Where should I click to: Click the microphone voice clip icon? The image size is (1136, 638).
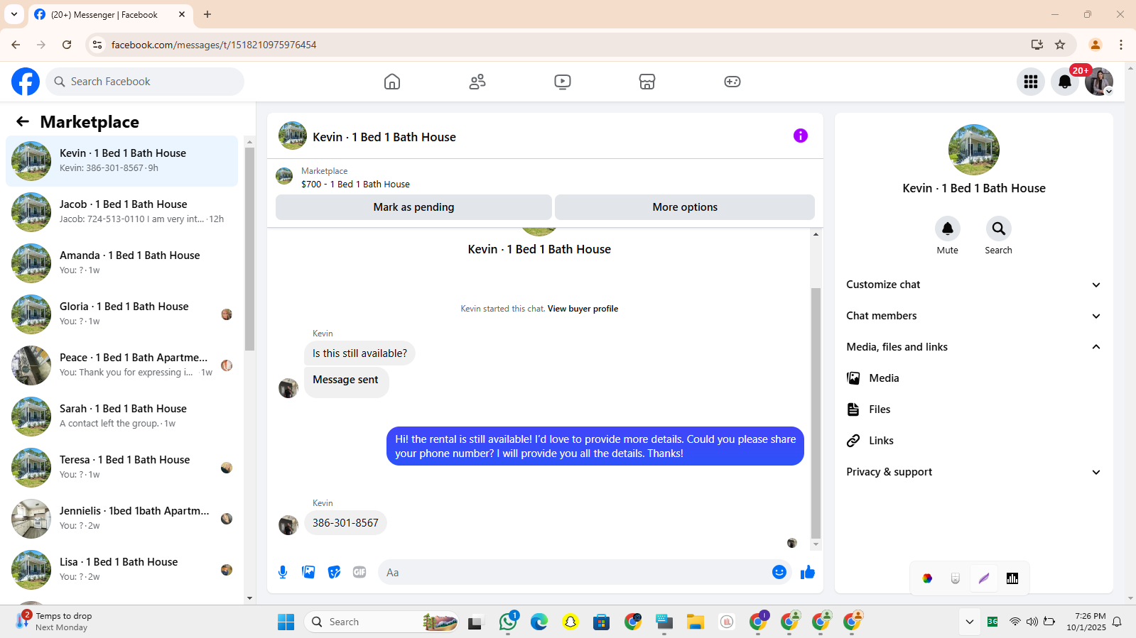(283, 572)
